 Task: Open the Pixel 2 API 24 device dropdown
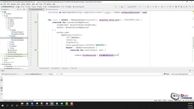point(132,7)
